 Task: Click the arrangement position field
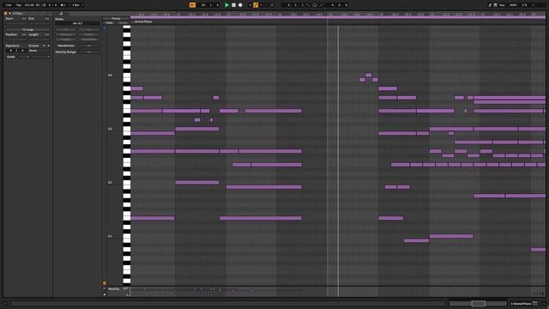209,5
